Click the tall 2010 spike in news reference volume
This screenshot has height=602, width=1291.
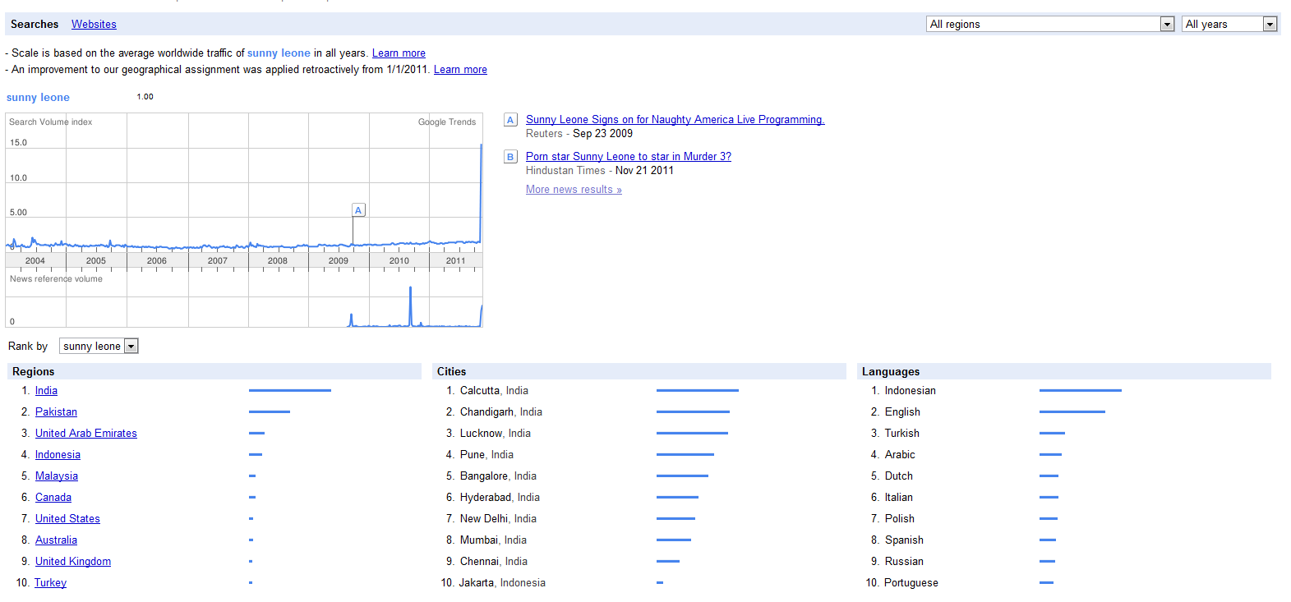coord(410,306)
